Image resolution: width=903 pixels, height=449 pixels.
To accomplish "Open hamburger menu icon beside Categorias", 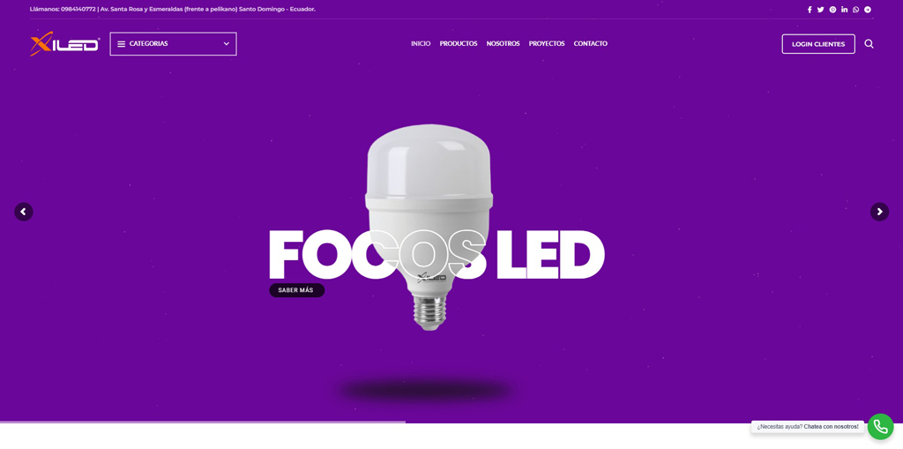I will click(122, 44).
